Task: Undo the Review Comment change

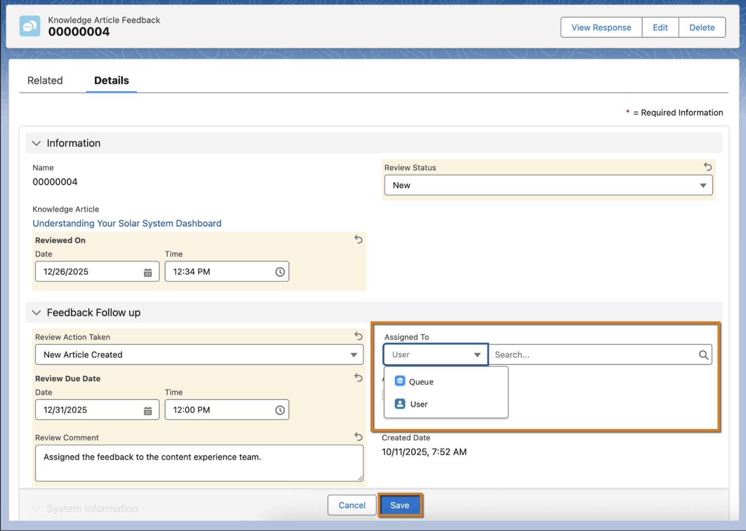Action: 359,437
